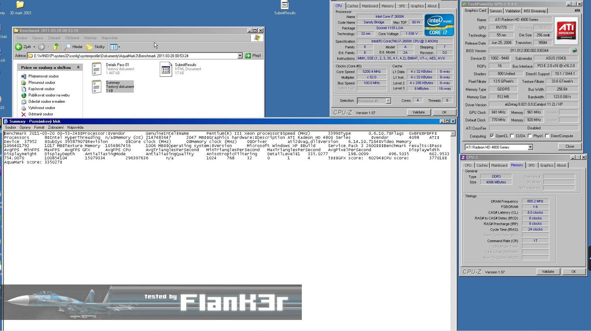Click Notepad vertical scrollbar up arrow
This screenshot has height=331, width=591.
tap(453, 134)
